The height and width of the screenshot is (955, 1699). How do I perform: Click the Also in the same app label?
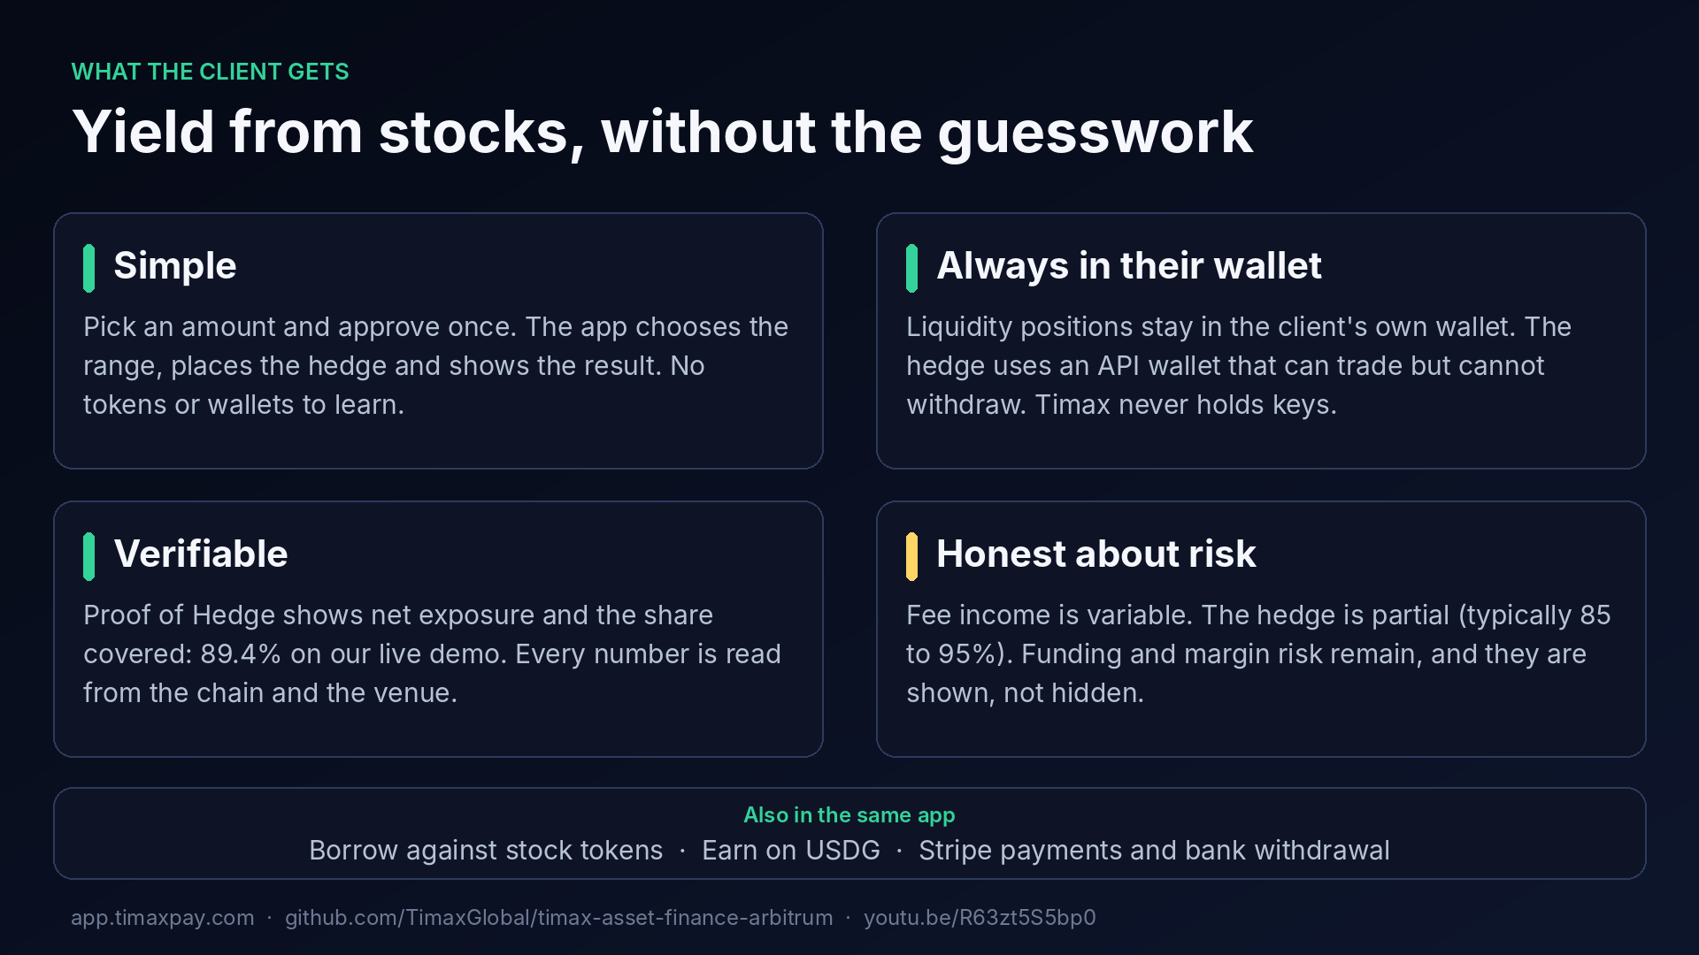pos(849,815)
